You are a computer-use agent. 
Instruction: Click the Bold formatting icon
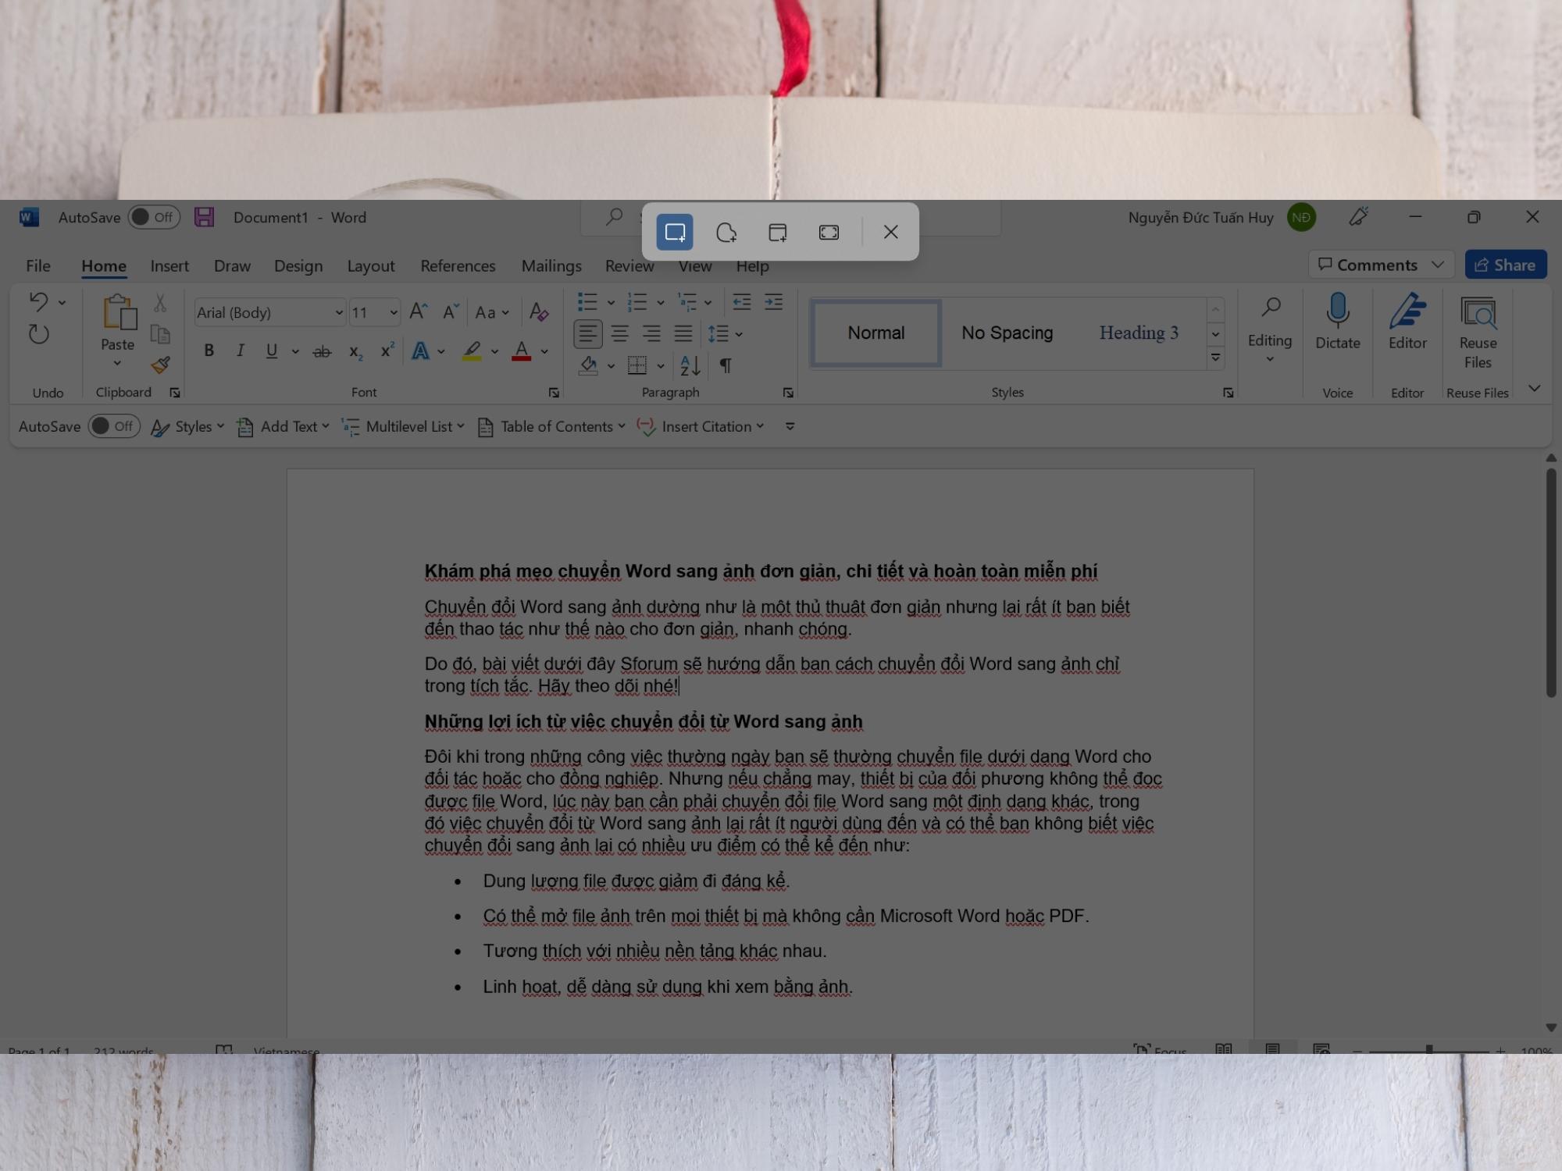coord(209,351)
